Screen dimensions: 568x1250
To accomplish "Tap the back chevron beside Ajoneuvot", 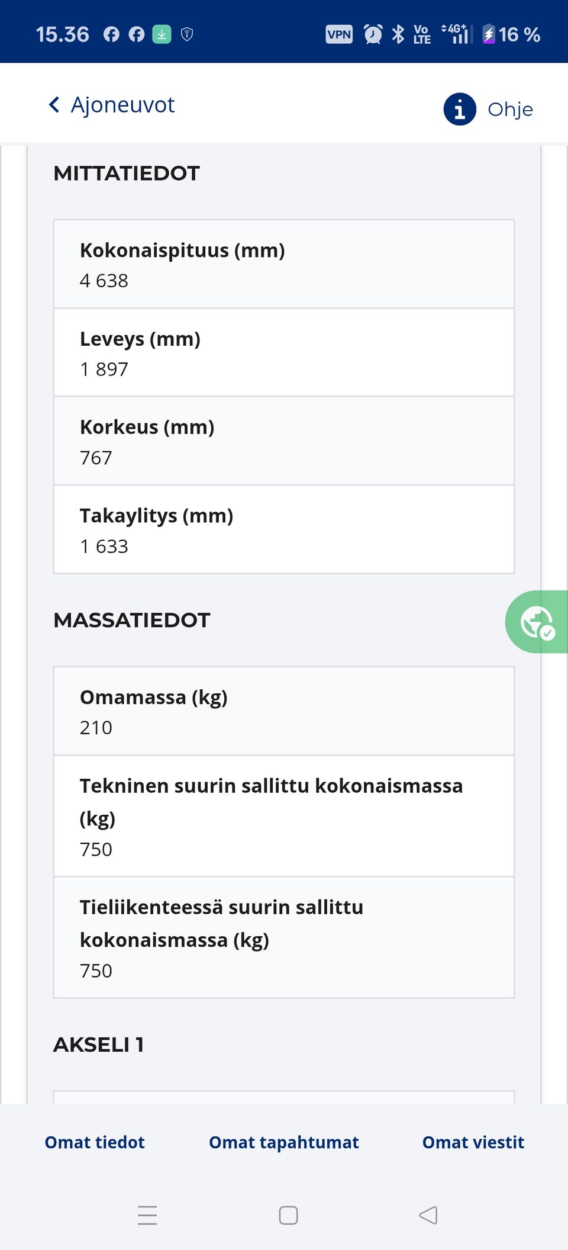I will tap(54, 105).
